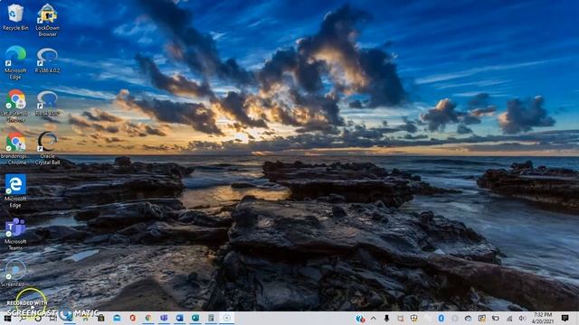Open Bluetooth devices from the tray
This screenshot has width=579, height=325.
point(441,319)
